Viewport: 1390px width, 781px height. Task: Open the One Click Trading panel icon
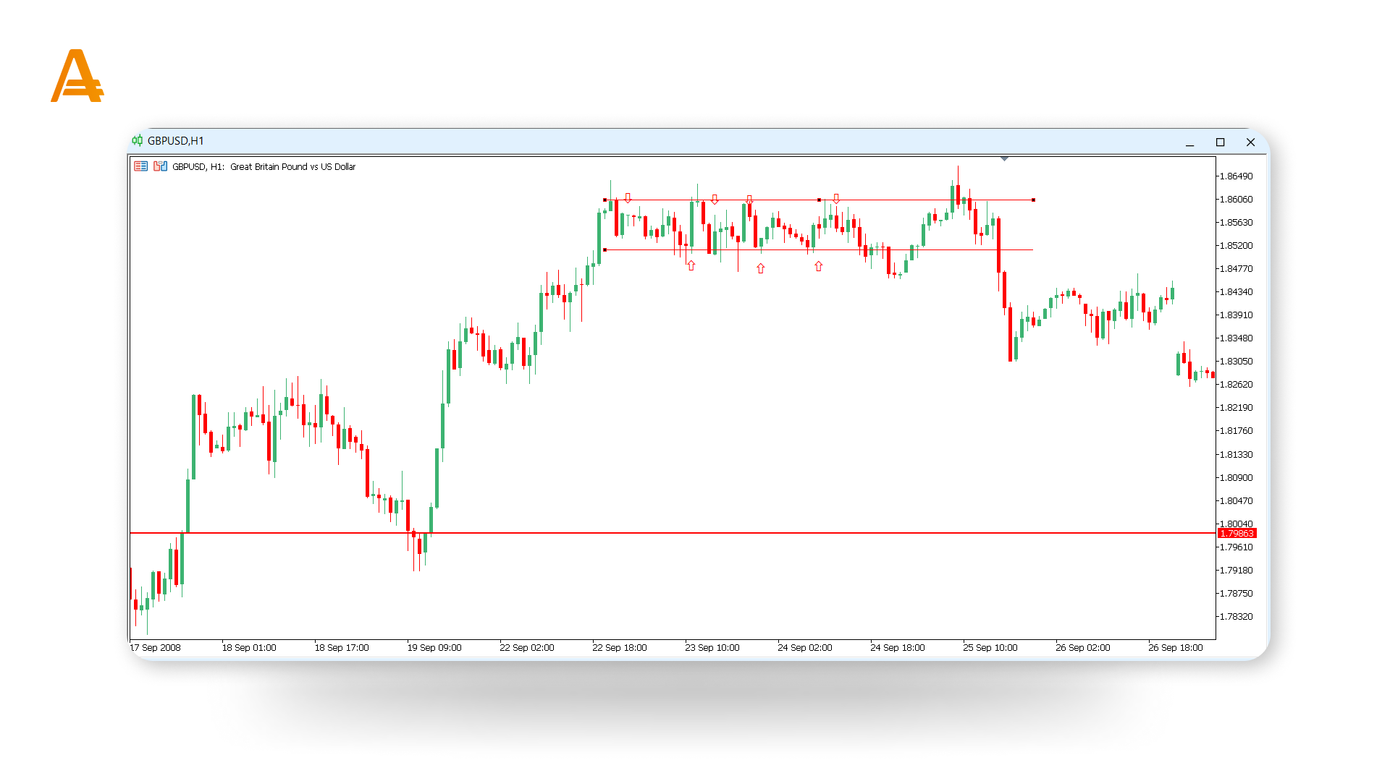[x=160, y=166]
